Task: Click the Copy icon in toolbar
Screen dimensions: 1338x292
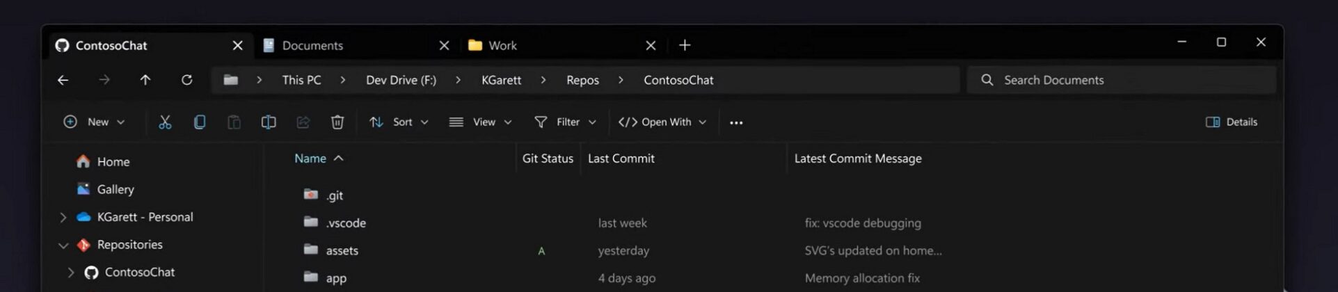Action: 200,122
